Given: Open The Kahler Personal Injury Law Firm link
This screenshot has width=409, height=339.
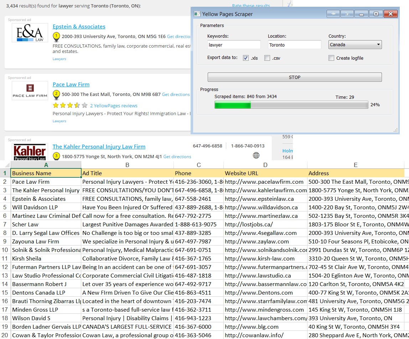Looking at the screenshot, I should [99, 147].
